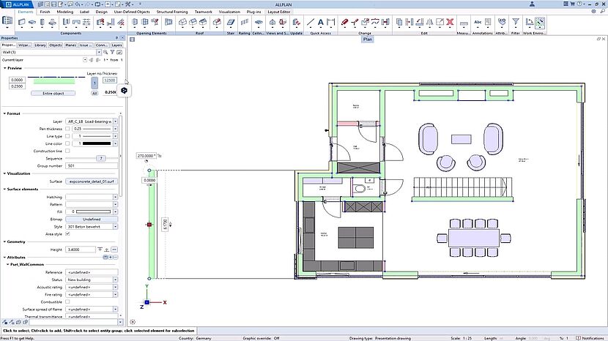Open the Library tab in the palette

[40, 45]
